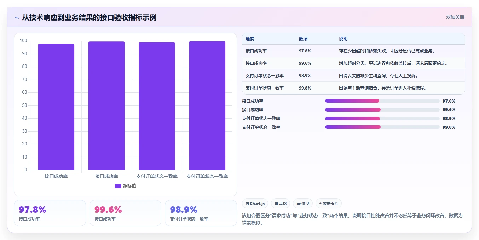Select the 进度 chip
479x240 pixels.
[x=303, y=204]
